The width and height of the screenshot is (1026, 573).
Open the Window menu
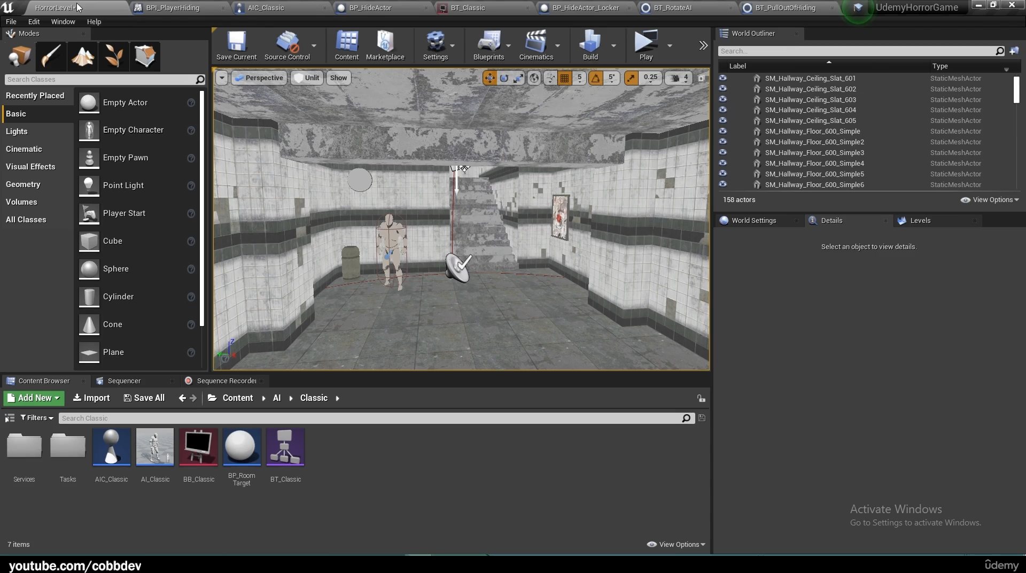point(63,22)
